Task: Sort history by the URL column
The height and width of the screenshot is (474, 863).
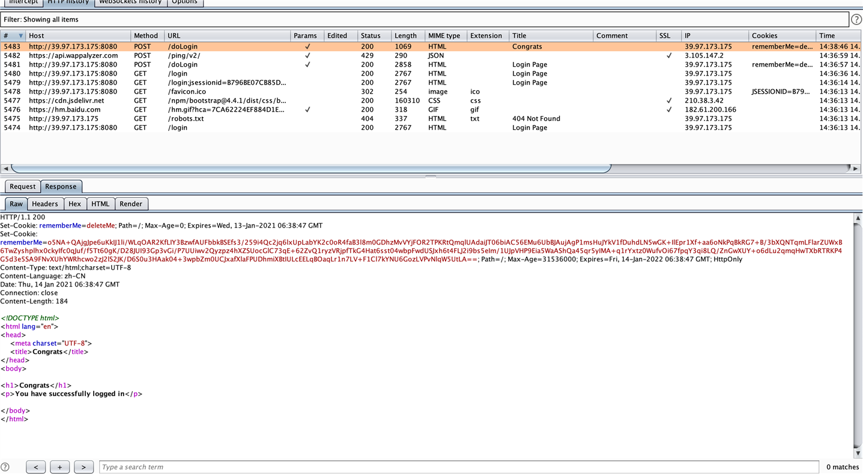Action: (227, 36)
